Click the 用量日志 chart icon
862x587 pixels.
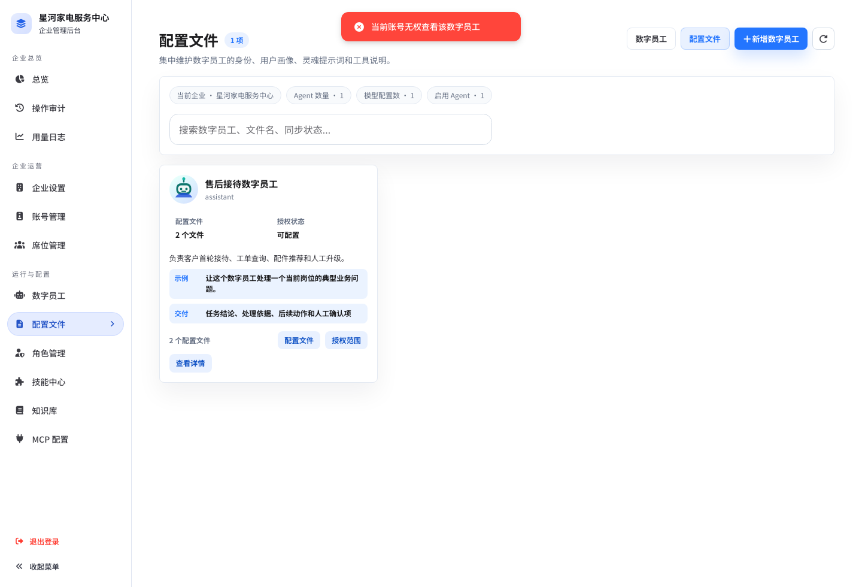click(x=20, y=137)
